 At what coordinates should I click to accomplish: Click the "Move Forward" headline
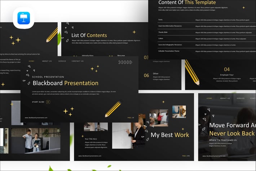coord(233,125)
